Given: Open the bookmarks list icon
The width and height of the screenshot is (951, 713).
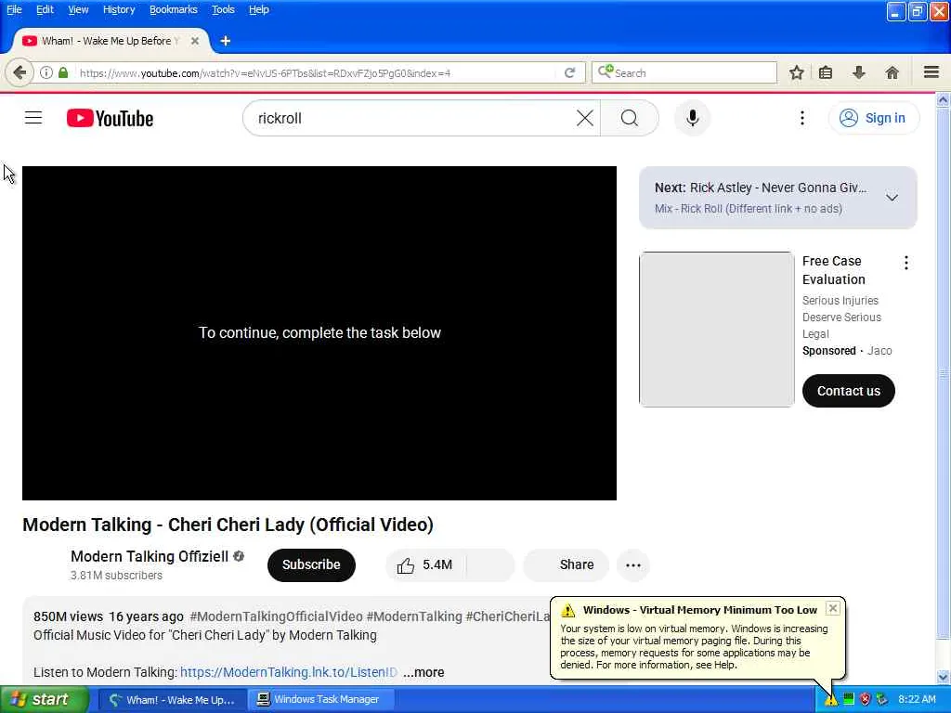Looking at the screenshot, I should click(x=826, y=72).
